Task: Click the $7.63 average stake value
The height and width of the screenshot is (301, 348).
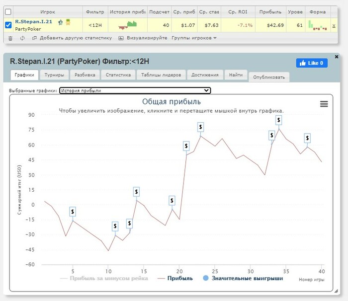Action: (x=211, y=25)
